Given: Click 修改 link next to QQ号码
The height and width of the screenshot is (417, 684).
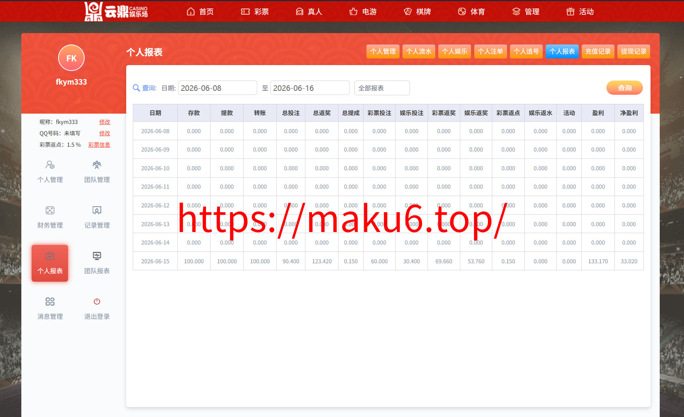Looking at the screenshot, I should point(104,133).
